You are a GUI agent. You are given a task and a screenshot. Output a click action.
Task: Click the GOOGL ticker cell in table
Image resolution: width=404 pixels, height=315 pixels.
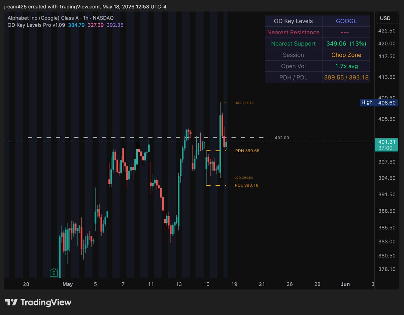point(346,21)
